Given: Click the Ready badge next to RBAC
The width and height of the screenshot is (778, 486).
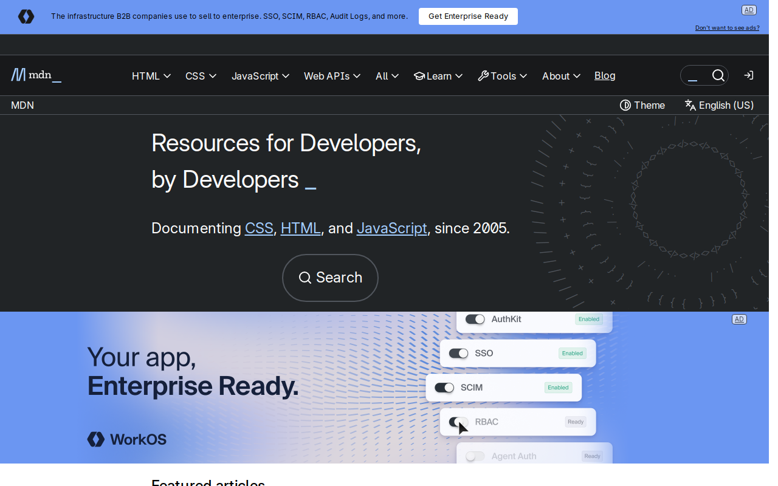Looking at the screenshot, I should [576, 422].
